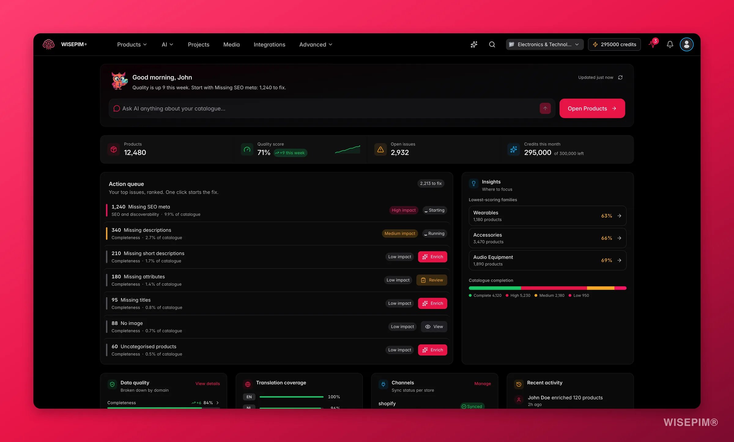
Task: Click the +9 this week badge
Action: (290, 153)
